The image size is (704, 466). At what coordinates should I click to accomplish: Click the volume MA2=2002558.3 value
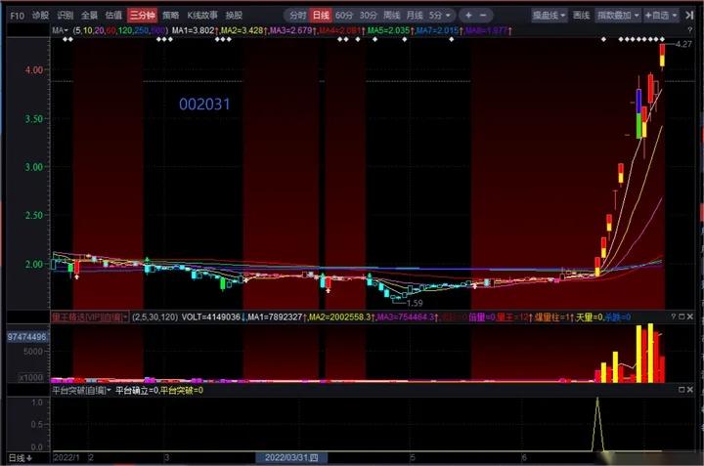pos(341,318)
